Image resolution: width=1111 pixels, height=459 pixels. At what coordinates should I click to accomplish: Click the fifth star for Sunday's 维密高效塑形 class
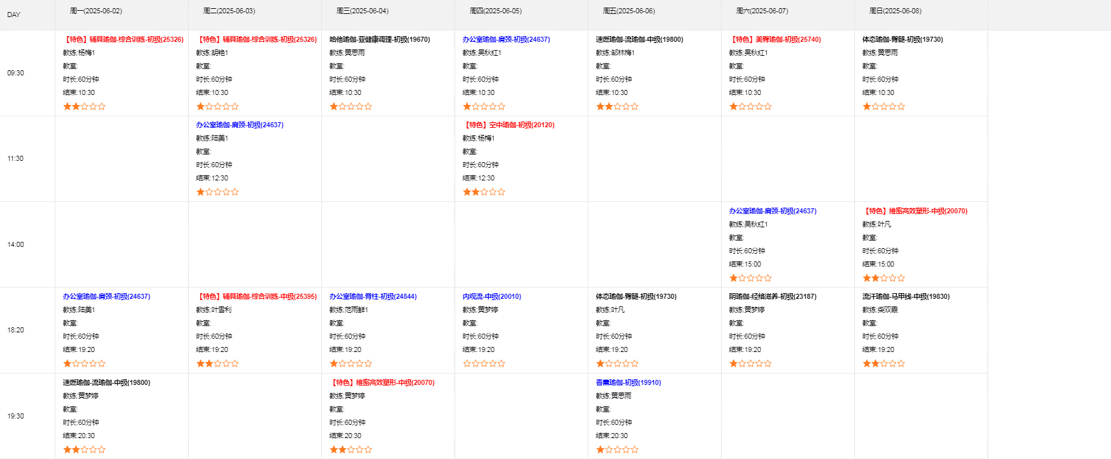coord(901,278)
